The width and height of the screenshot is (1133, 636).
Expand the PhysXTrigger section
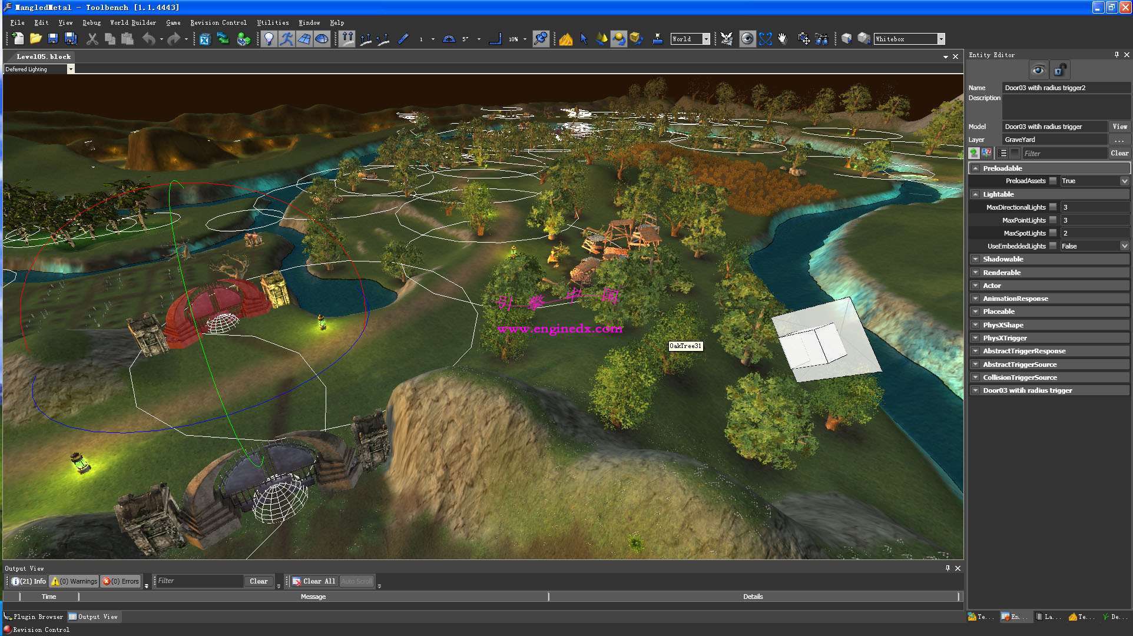point(976,338)
